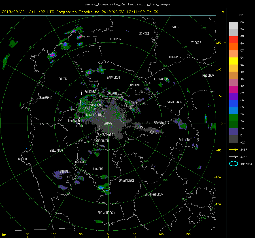The height and width of the screenshot is (238, 255).
Task: Click the yellow 24SR track arrow legend icon
Action: (233, 150)
